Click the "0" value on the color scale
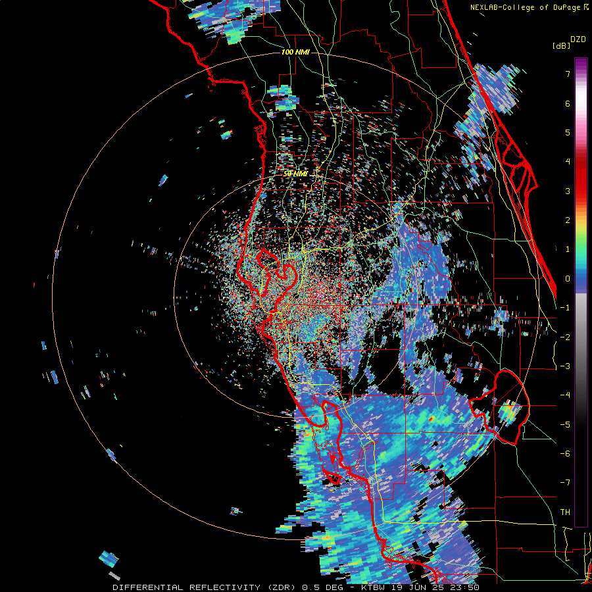 tap(568, 279)
